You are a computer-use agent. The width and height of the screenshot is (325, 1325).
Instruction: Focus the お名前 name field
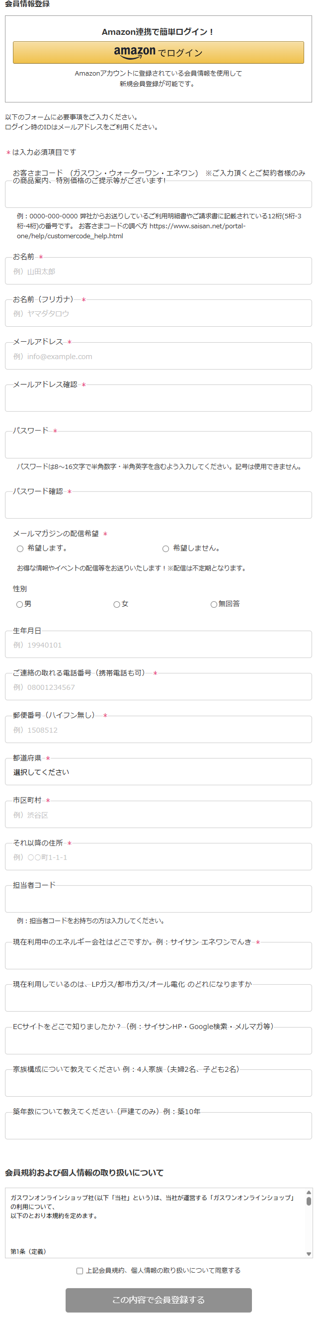159,272
